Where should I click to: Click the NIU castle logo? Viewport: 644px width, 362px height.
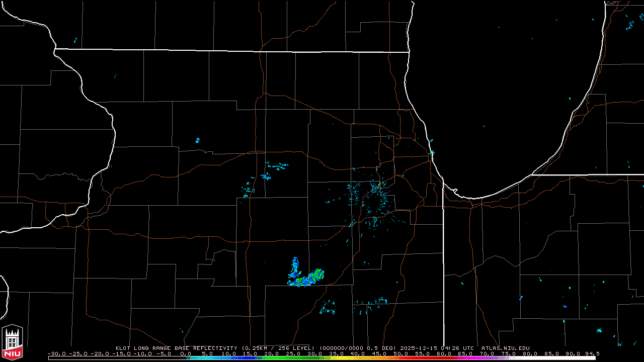pyautogui.click(x=12, y=342)
